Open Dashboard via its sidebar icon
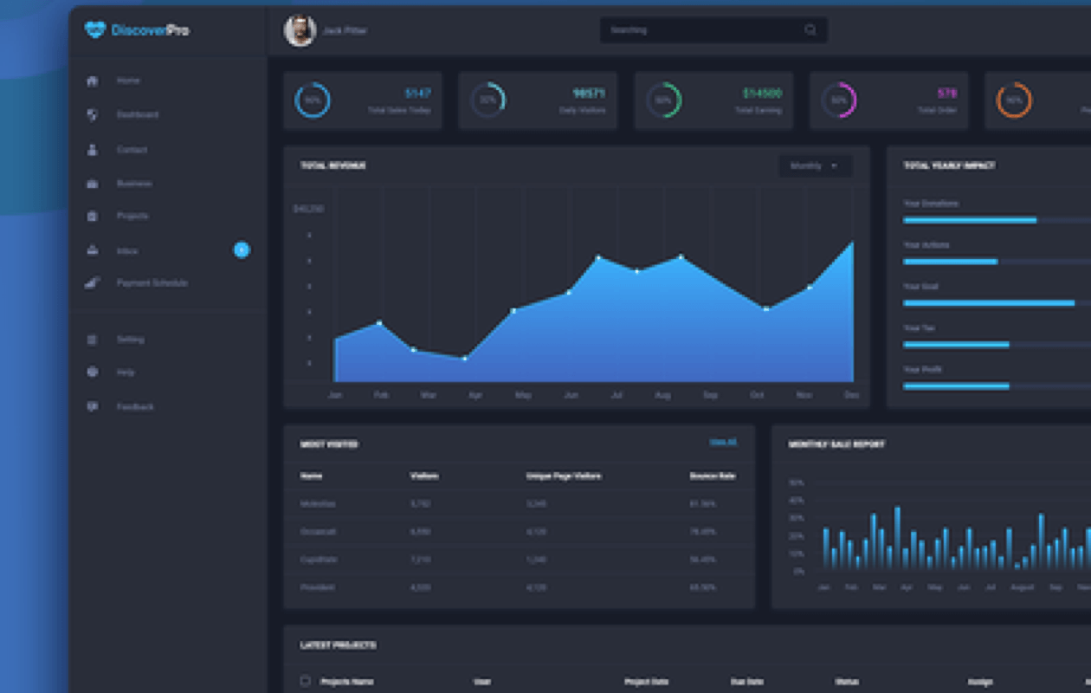Screen dimensions: 1091x693 pos(93,115)
